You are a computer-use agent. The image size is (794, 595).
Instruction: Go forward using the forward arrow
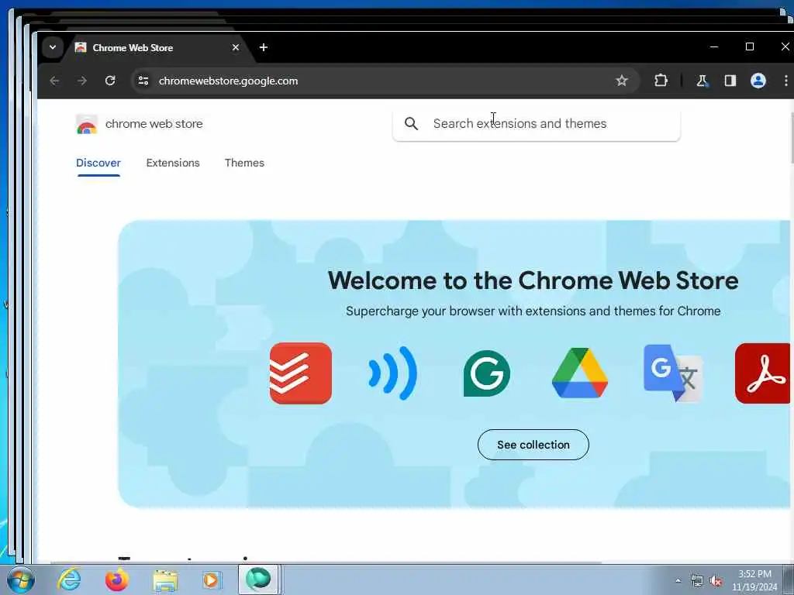(x=82, y=81)
